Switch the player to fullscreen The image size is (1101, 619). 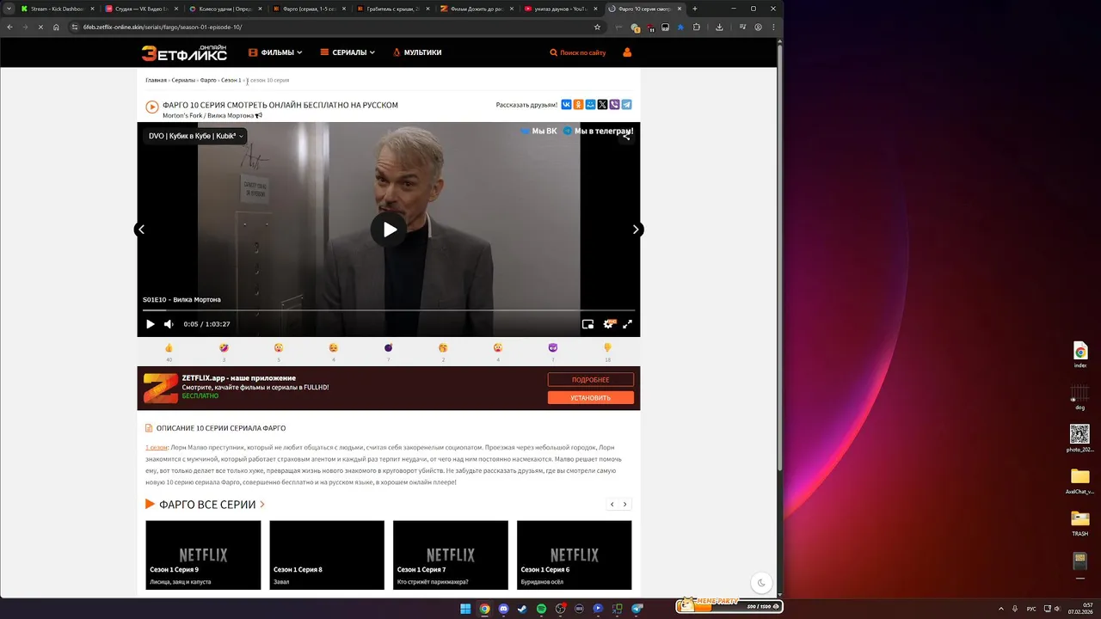tap(627, 324)
